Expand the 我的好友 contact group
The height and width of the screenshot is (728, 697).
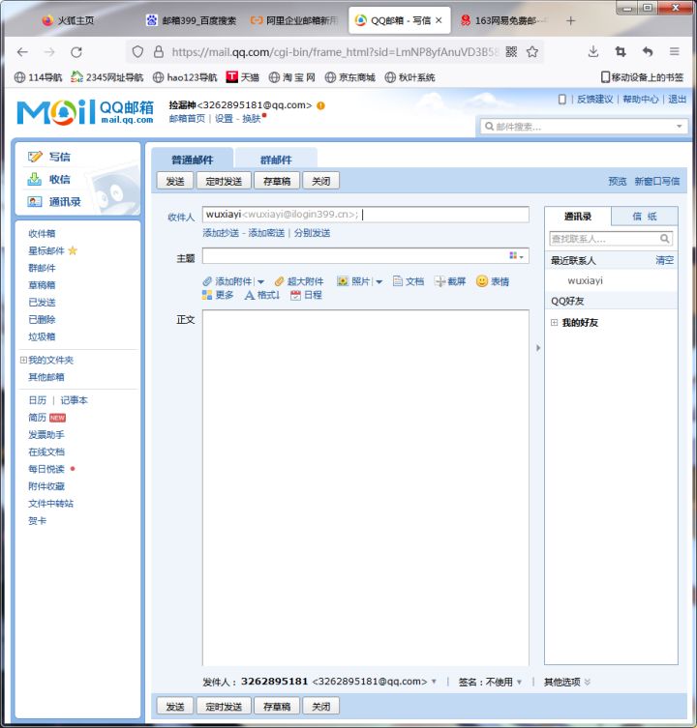(554, 322)
